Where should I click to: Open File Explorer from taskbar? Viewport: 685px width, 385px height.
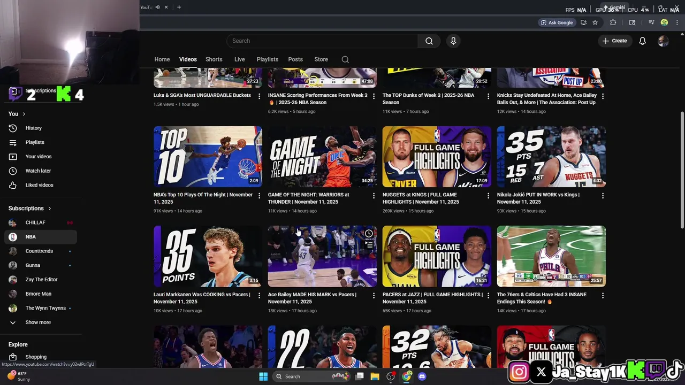pyautogui.click(x=375, y=376)
